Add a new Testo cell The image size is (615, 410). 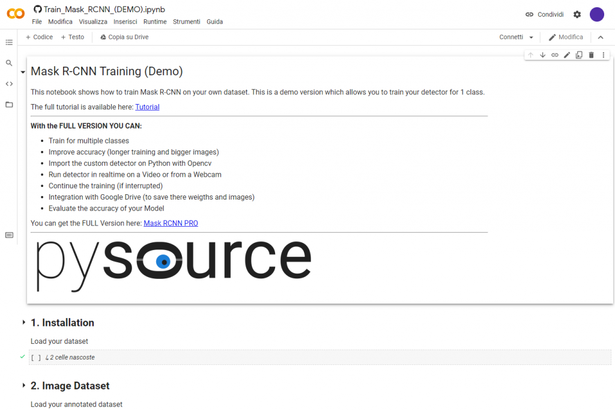coord(73,37)
